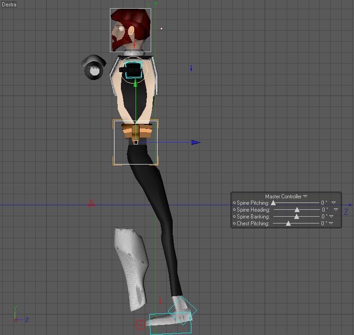354x335 pixels.
Task: Select the small red arrow null above the foot
Action: (x=160, y=301)
